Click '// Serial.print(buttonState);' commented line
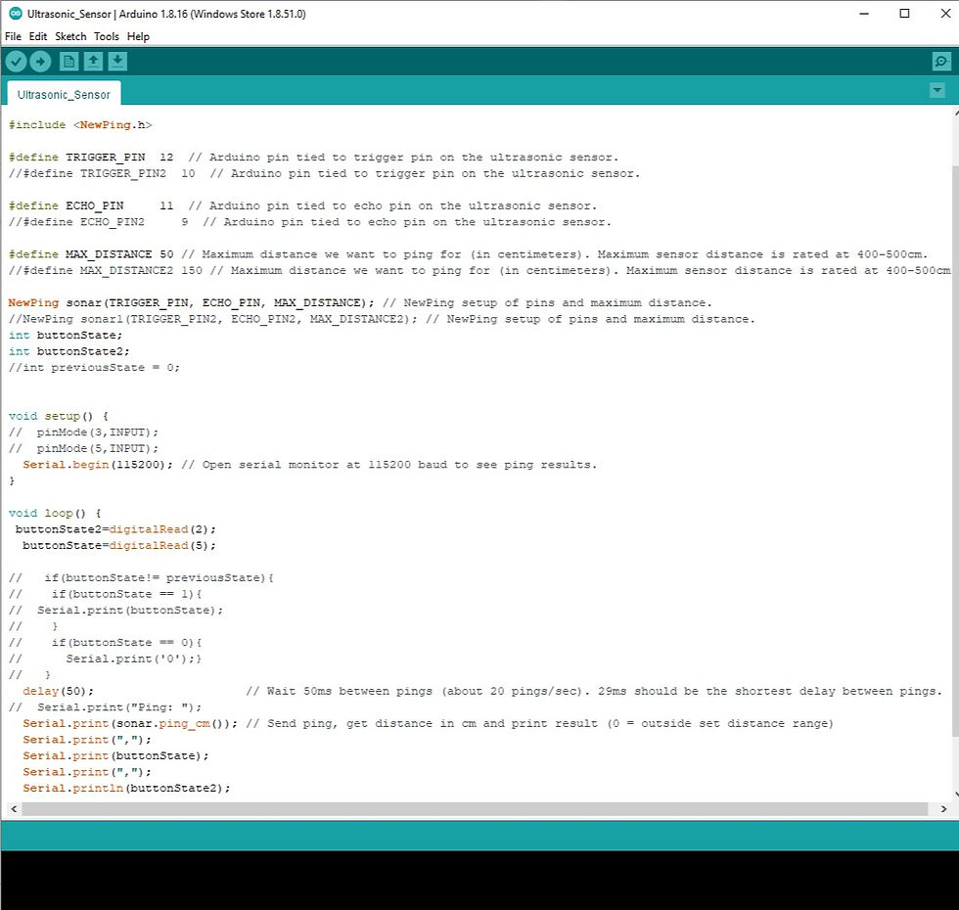The height and width of the screenshot is (910, 959). pos(116,610)
